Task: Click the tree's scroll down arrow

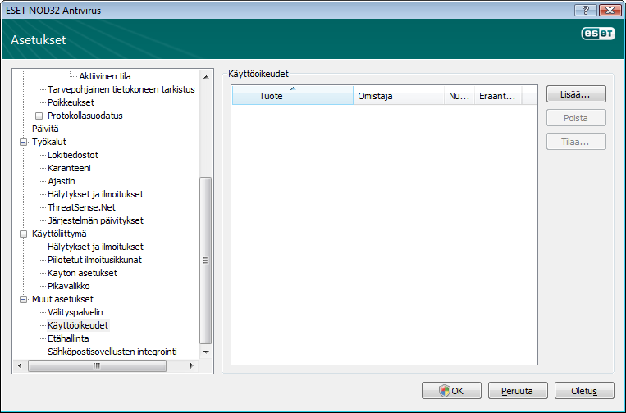Action: pos(206,352)
